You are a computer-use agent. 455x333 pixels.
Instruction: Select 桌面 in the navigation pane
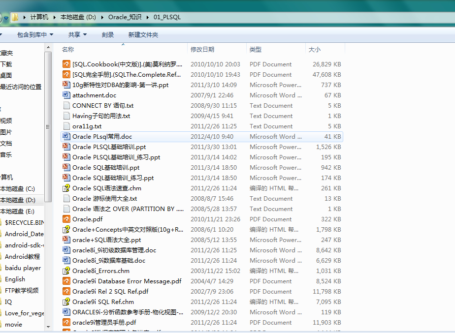6,75
